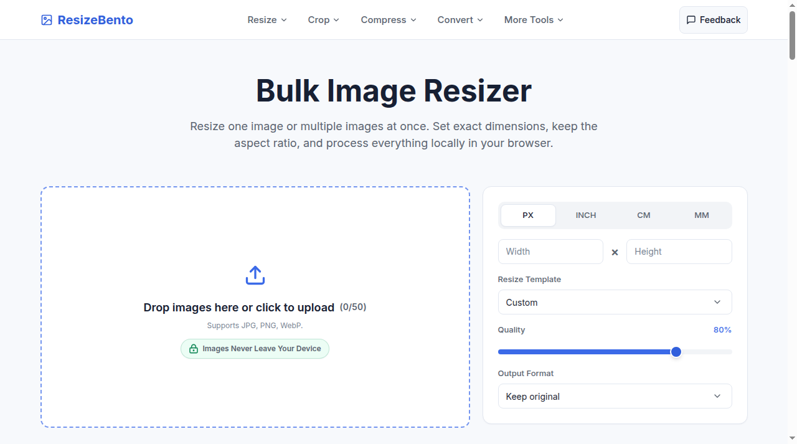The image size is (797, 444).
Task: Click the Bulk Image Resizer heading
Action: 394,91
